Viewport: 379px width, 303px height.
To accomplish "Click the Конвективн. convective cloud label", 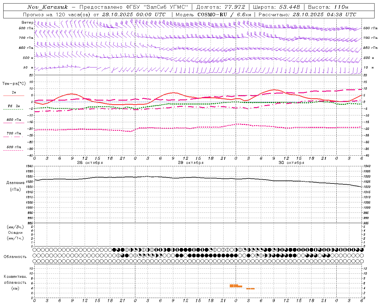I will point(15,277).
